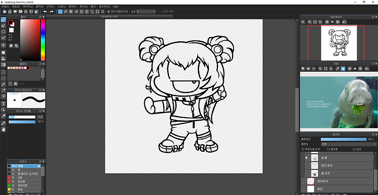Adjust the brush opacity slider
This screenshot has width=378, height=195.
click(x=22, y=122)
